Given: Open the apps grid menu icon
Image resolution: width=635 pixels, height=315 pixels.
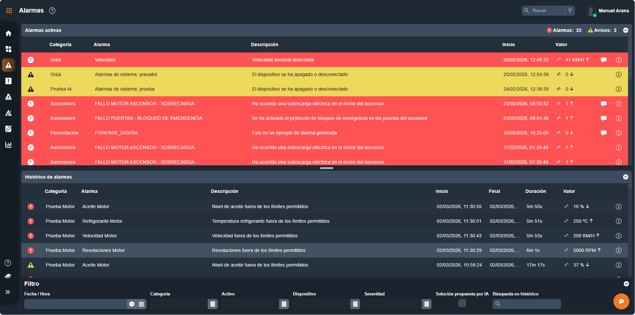Looking at the screenshot, I should coord(9,11).
